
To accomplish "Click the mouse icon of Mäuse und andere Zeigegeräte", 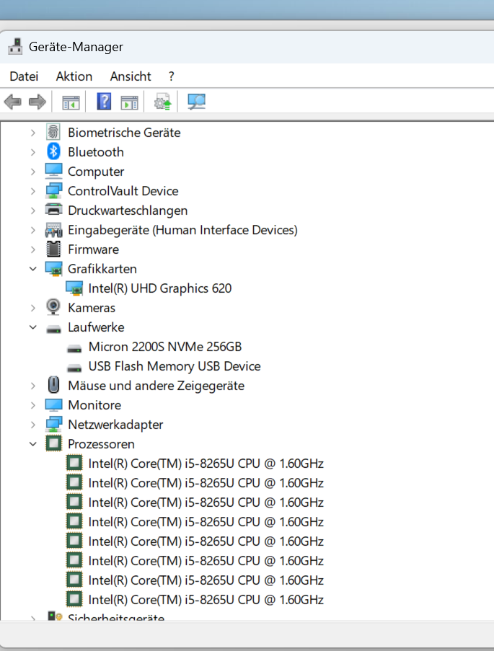I will (x=53, y=385).
